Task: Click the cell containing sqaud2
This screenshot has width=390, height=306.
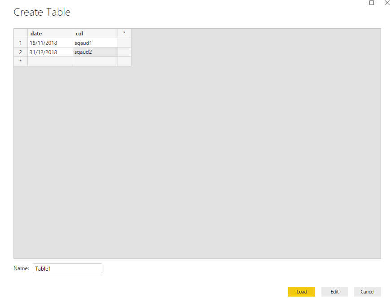Action: [x=95, y=52]
